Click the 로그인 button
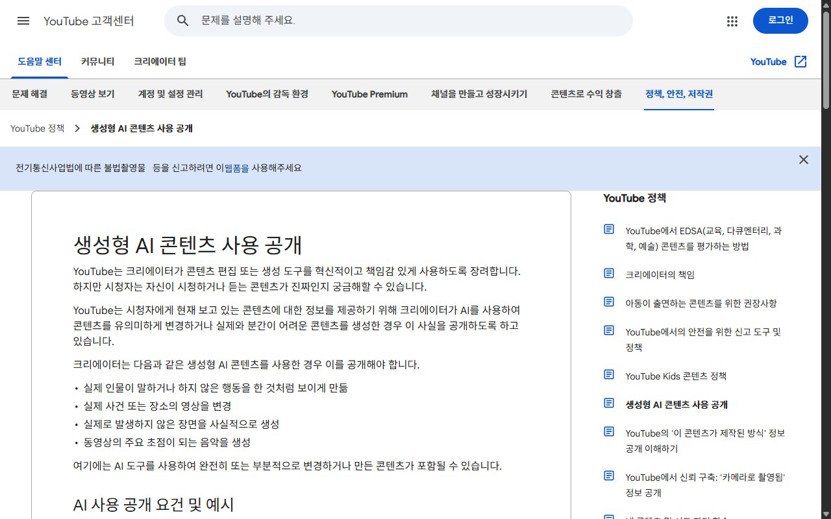 [x=780, y=21]
